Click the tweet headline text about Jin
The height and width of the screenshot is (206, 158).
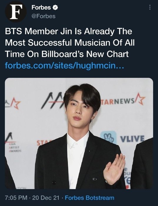click(x=70, y=43)
